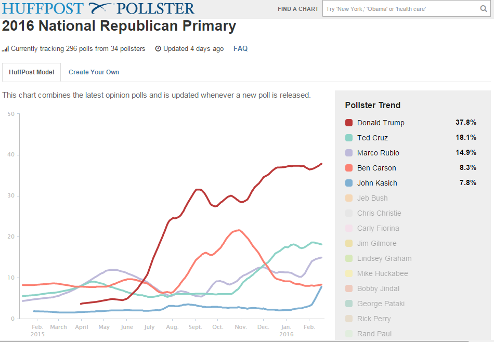
Task: Show Mike Huckabee trend line
Action: pyautogui.click(x=382, y=273)
